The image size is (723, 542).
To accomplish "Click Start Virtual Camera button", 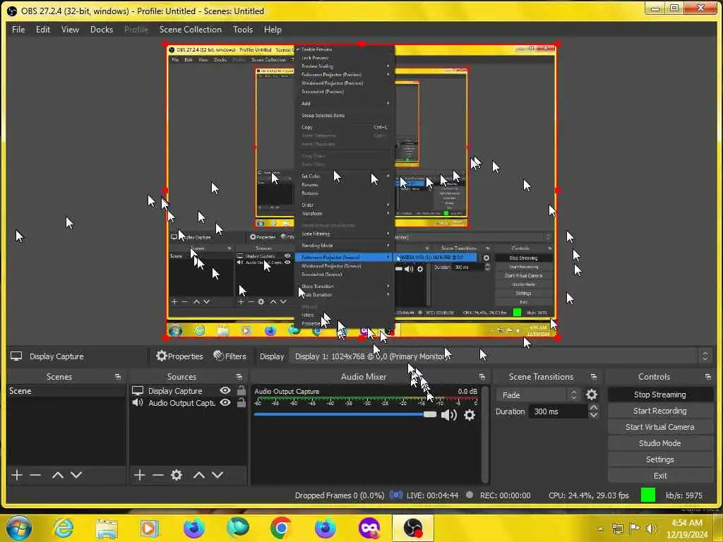I will tap(660, 427).
